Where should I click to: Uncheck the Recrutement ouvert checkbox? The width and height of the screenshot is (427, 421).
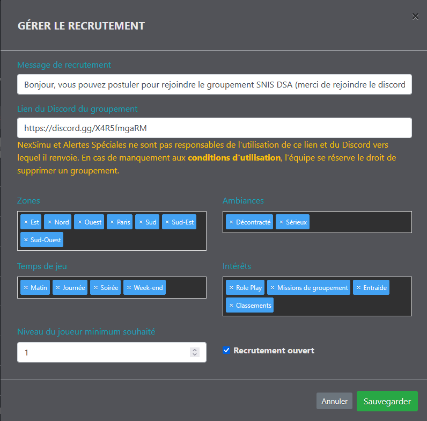(227, 351)
